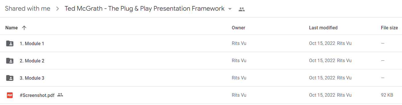Open the #Screenshot.pdf file
This screenshot has height=105, width=402.
pos(37,95)
